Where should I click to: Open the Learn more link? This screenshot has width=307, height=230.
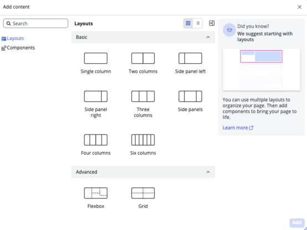click(238, 128)
